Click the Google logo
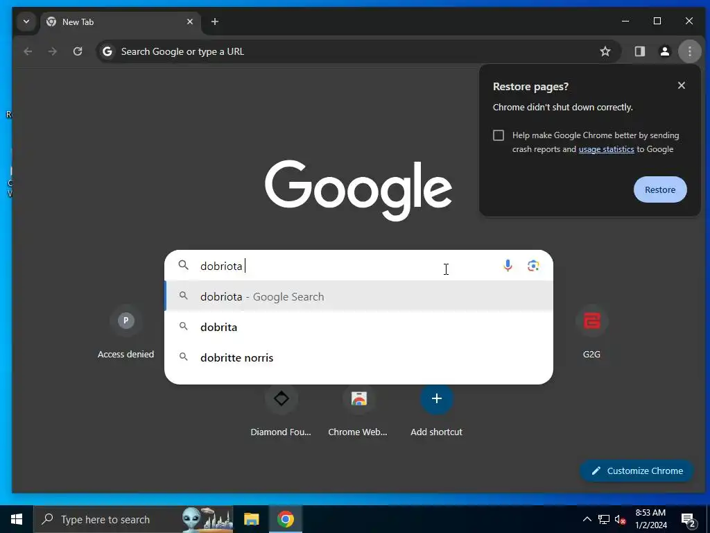The width and height of the screenshot is (710, 533). click(x=358, y=190)
